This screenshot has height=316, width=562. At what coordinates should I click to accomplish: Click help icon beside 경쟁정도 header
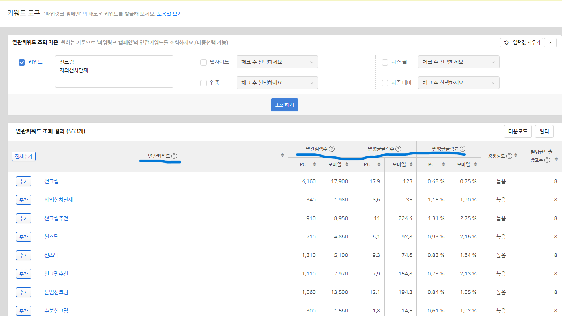509,156
